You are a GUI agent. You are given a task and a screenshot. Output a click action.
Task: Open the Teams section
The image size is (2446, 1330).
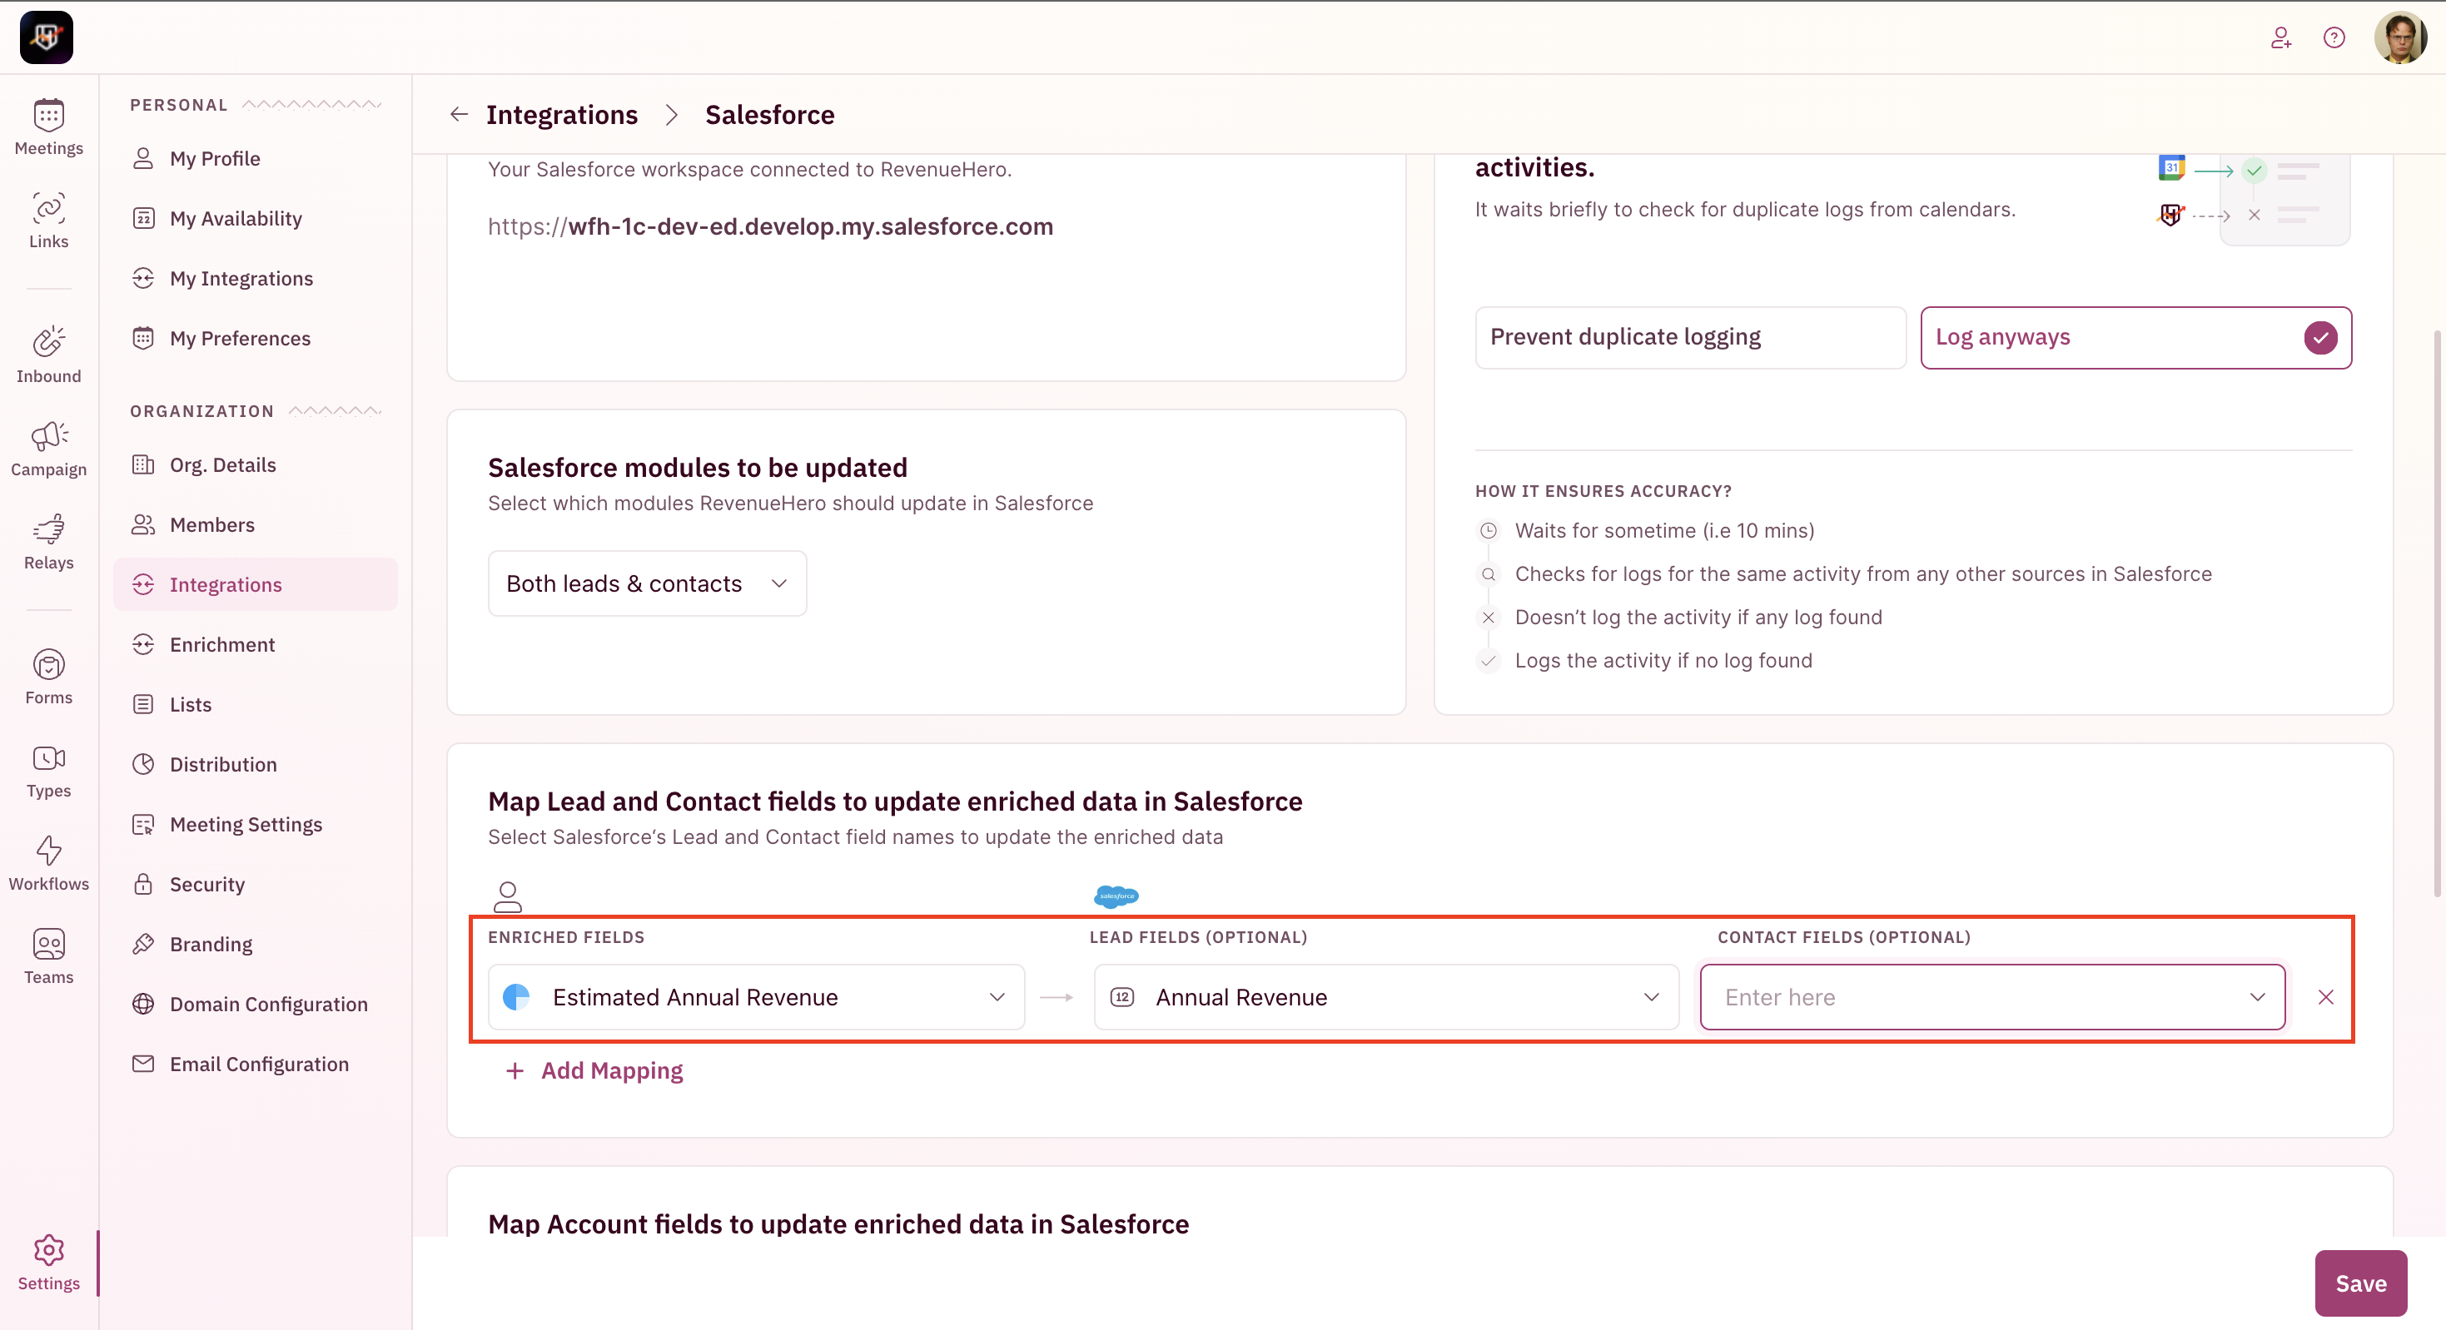click(x=48, y=956)
